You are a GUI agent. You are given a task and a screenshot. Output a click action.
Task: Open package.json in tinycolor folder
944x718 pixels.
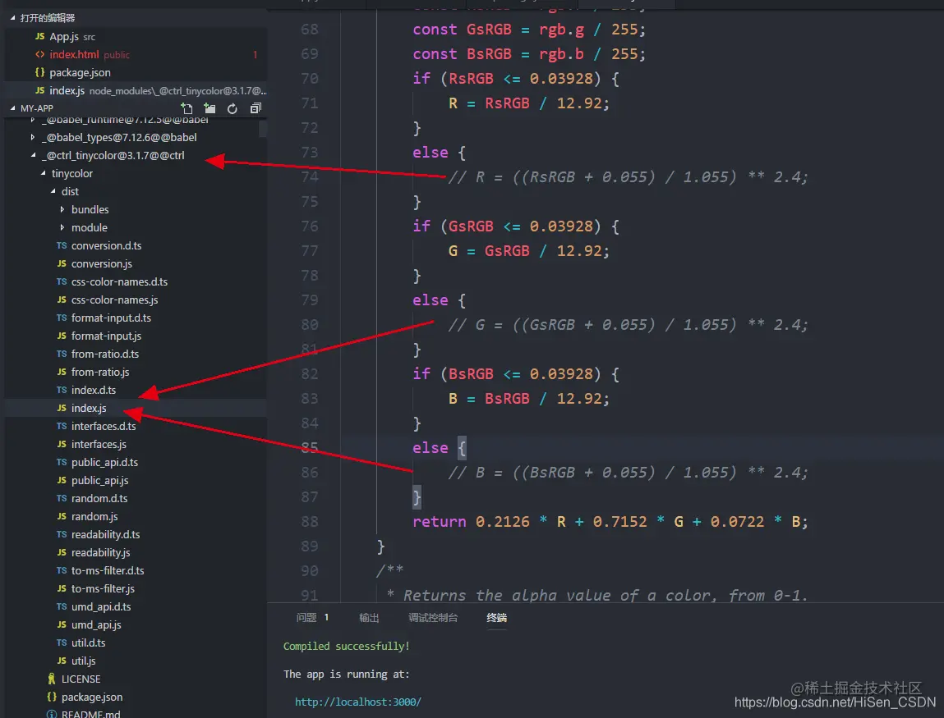pos(91,697)
